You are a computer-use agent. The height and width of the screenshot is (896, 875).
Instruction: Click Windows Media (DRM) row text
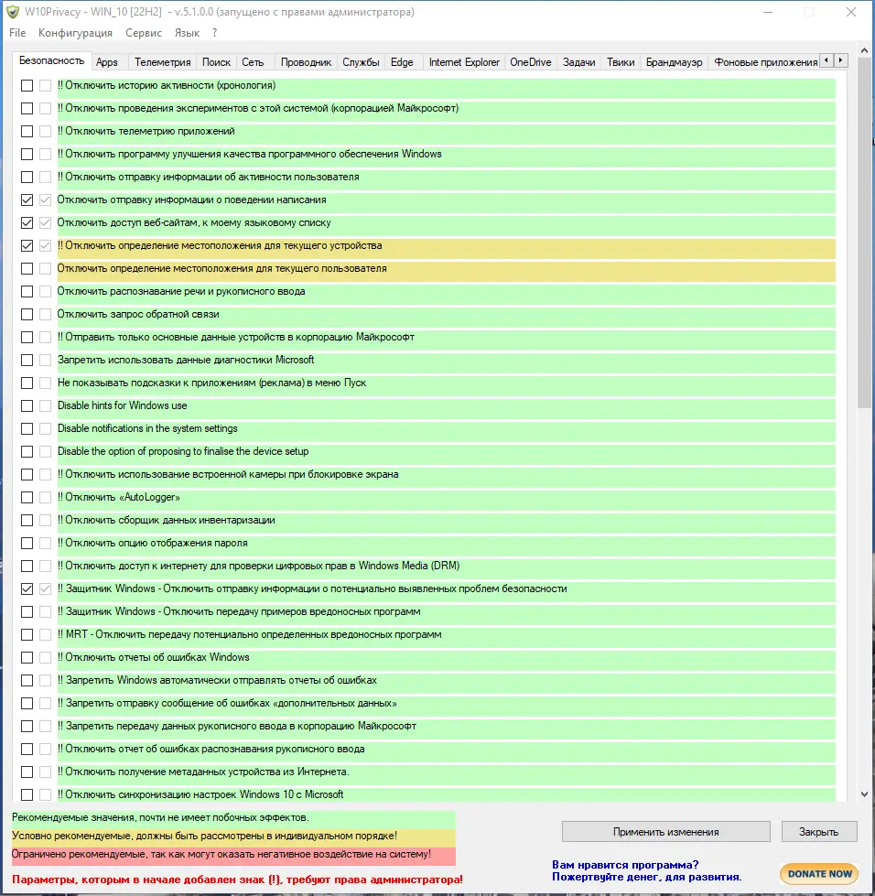click(258, 566)
